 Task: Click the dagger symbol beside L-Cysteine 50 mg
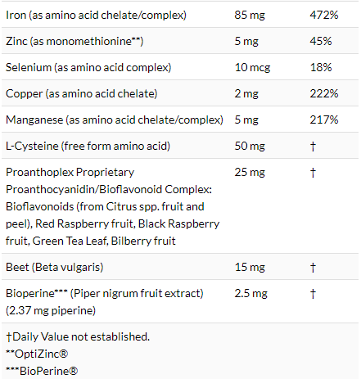[x=313, y=146]
